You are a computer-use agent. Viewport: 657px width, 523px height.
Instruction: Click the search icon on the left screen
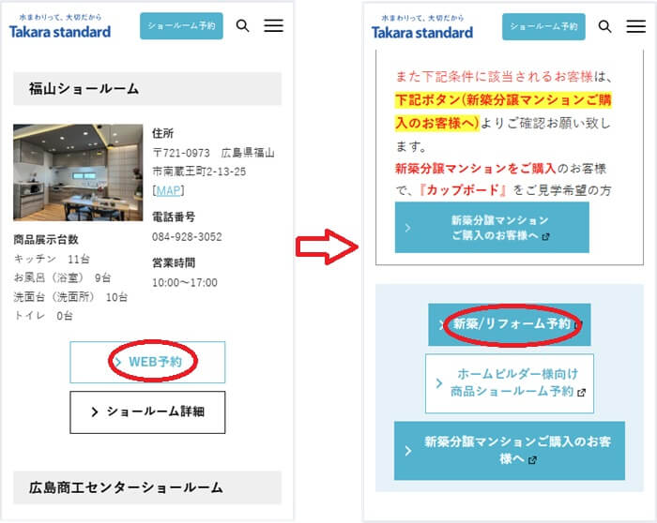point(242,26)
